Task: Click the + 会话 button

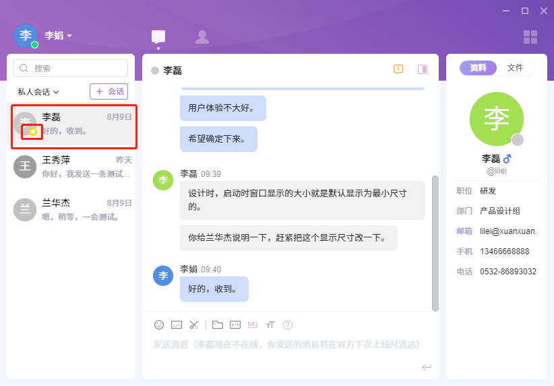Action: coord(109,91)
